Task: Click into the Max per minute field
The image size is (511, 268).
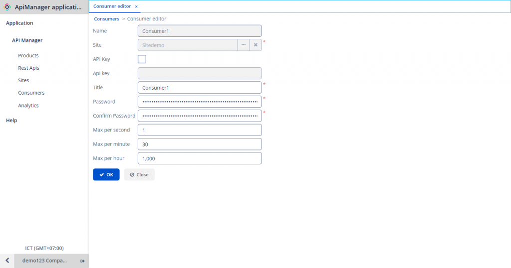Action: pyautogui.click(x=200, y=144)
